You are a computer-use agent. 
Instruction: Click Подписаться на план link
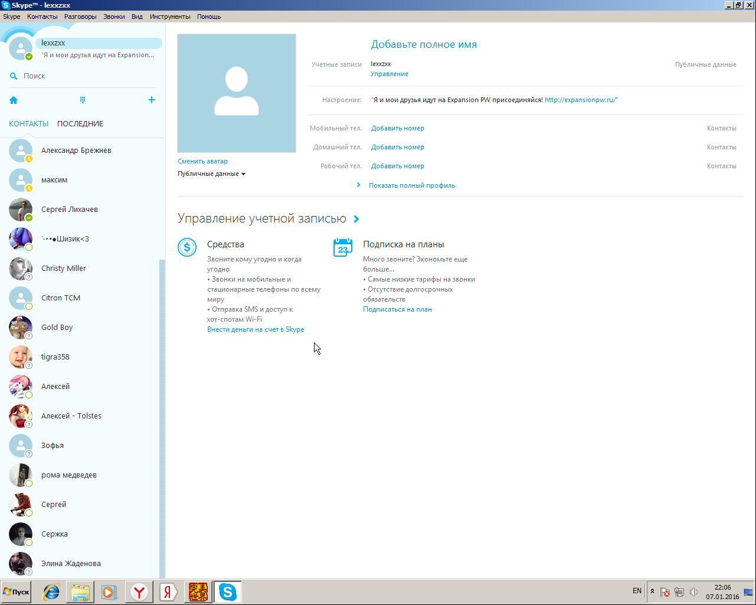(x=397, y=309)
